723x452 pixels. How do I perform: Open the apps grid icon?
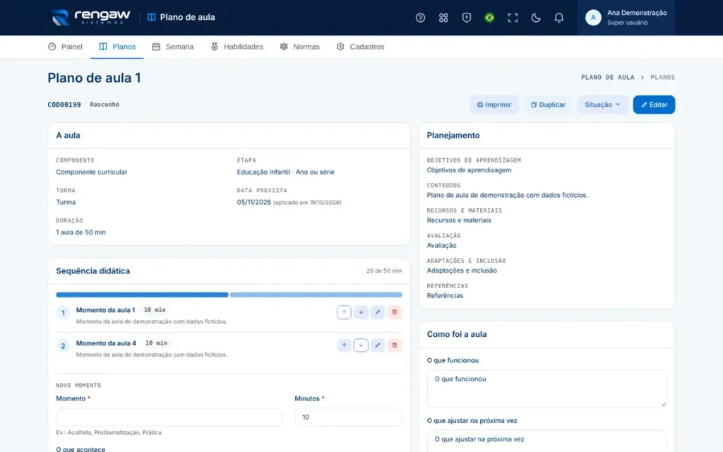coord(443,18)
